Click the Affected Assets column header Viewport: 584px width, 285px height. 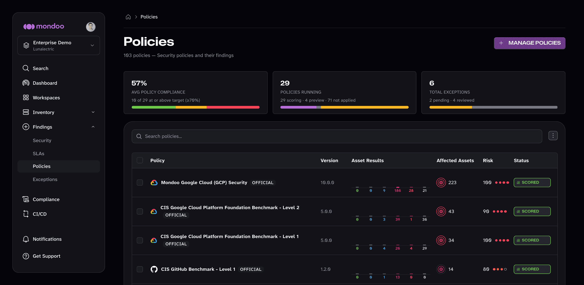(455, 160)
